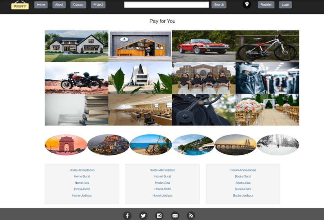Click the Register button
Viewport: 324px width, 220px height.
pyautogui.click(x=266, y=5)
